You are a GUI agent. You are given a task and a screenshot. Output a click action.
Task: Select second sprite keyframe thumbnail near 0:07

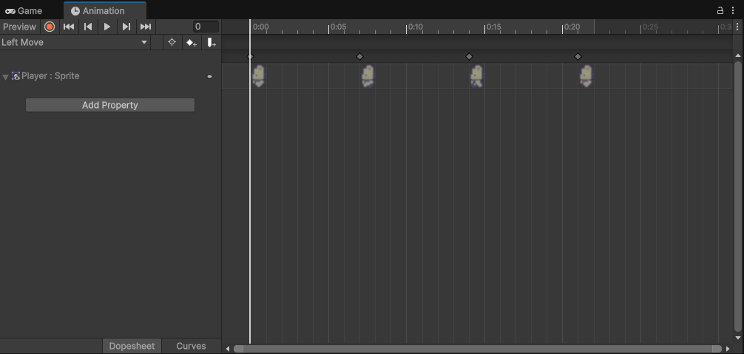click(x=368, y=76)
